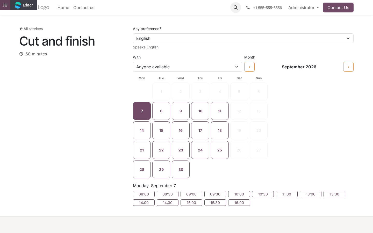Pick the 11:00 time slot

coord(287,194)
